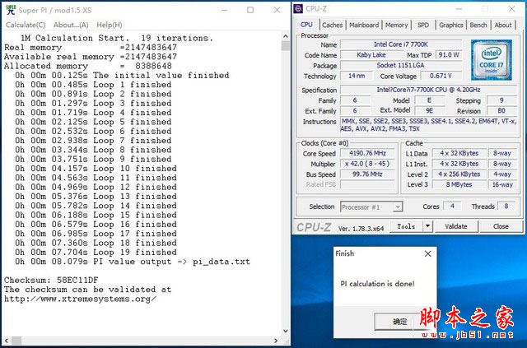Click the Package field Socket 1151 LGA
Viewport: 527px width, 348px height.
click(x=401, y=65)
